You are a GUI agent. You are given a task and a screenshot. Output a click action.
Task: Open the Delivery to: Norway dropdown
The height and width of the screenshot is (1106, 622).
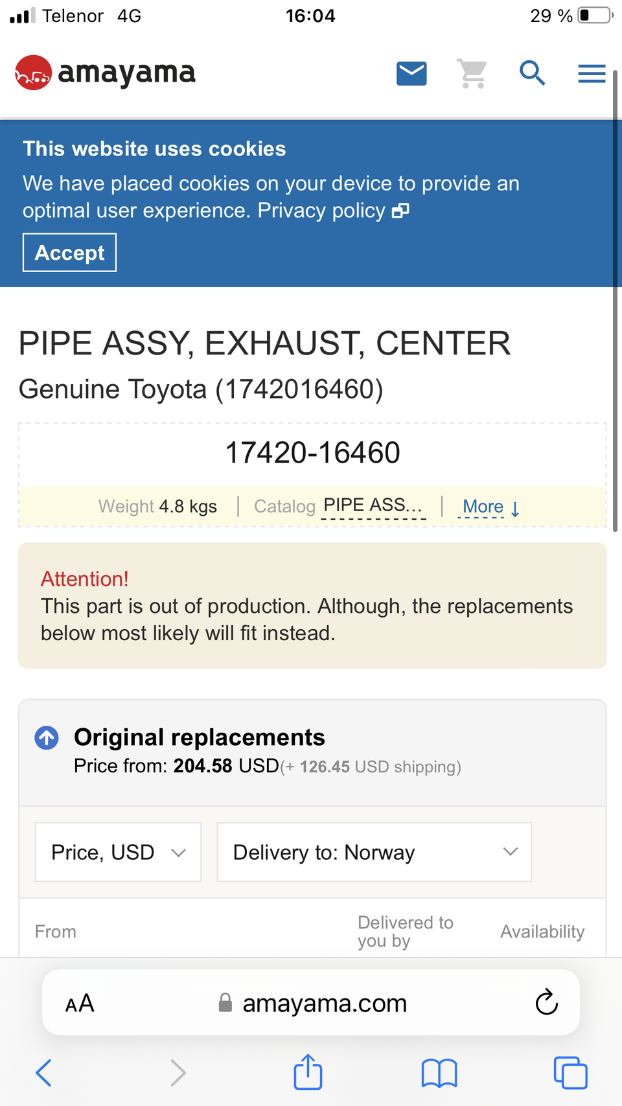point(374,852)
